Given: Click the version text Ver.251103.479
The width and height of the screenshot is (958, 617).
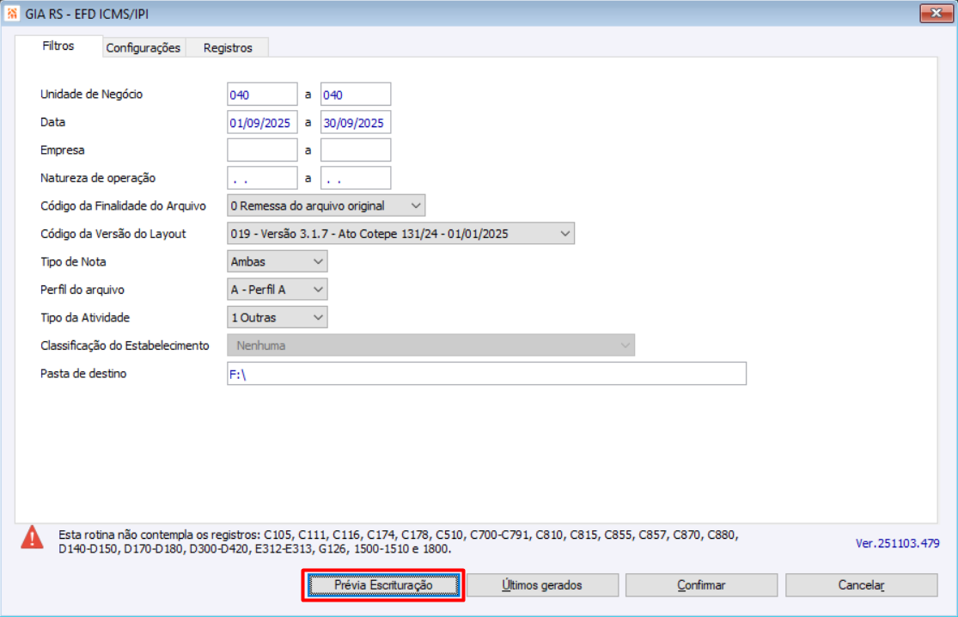Looking at the screenshot, I should tap(897, 543).
